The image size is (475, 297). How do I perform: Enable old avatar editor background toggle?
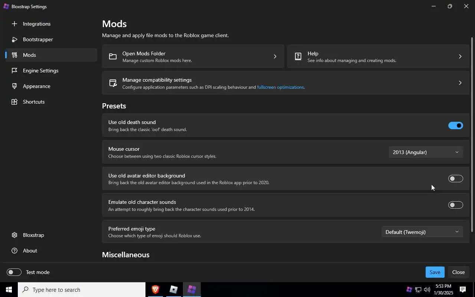point(456,179)
